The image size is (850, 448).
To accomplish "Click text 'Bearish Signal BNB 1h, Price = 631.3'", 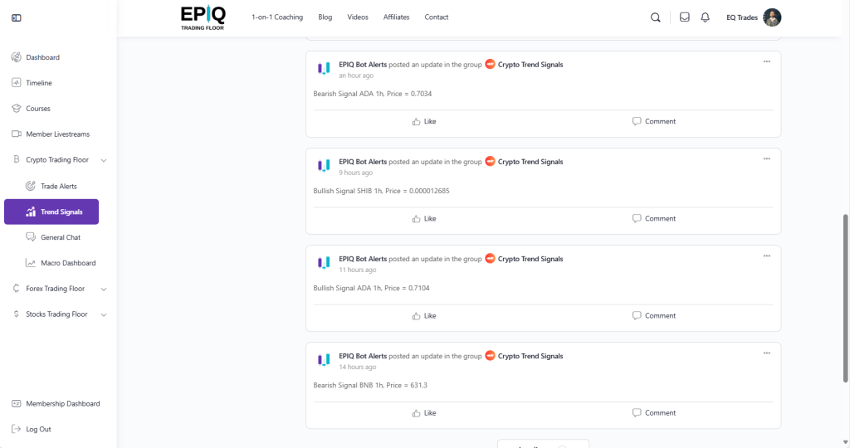I will [x=370, y=385].
